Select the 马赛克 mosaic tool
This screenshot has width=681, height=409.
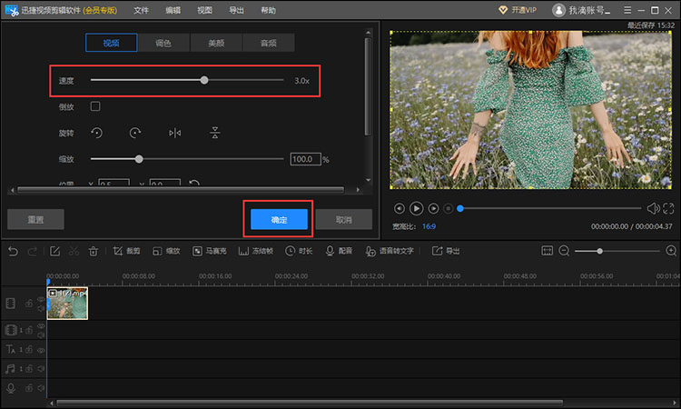tap(210, 251)
